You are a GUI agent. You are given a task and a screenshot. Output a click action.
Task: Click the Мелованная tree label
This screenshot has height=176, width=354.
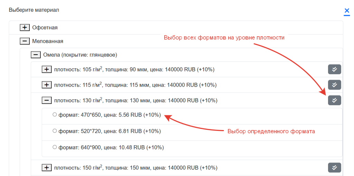47,41
